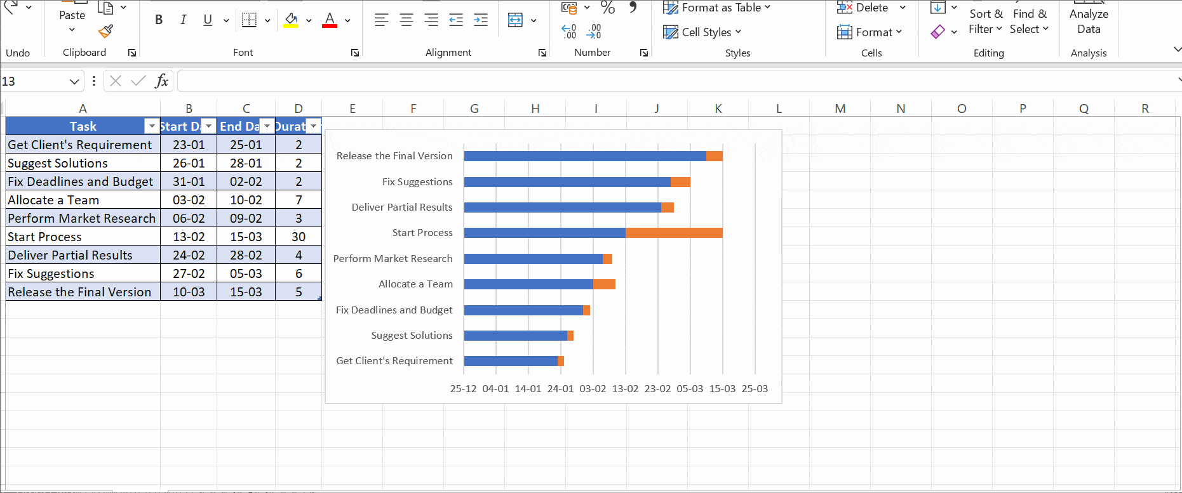Click the 'Release the Final Version' chart label
This screenshot has width=1182, height=493.
click(x=394, y=155)
